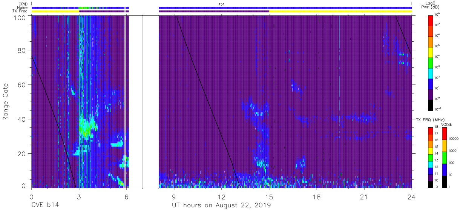Click the '16' label in TX FRQ legend
The image size is (463, 213).
(x=437, y=140)
